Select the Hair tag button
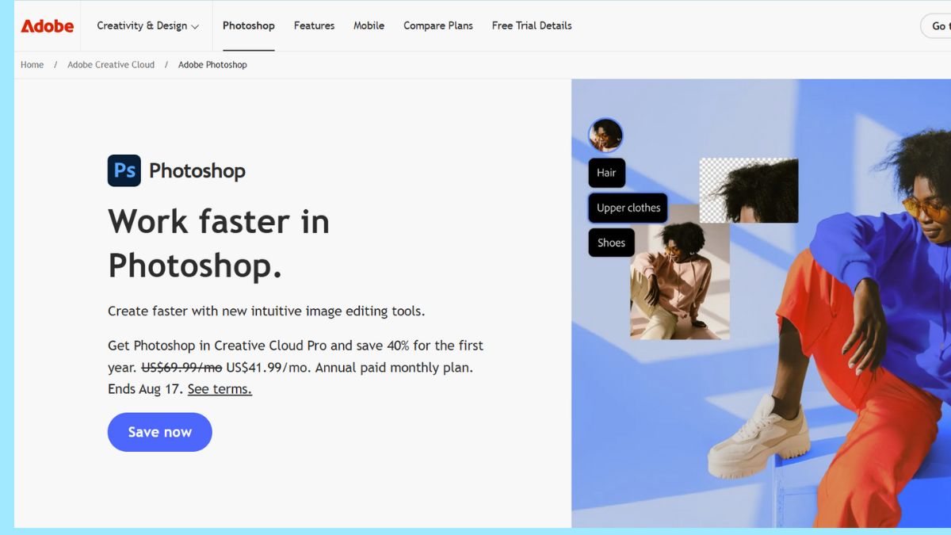Screen dimensions: 951x535 click(606, 173)
